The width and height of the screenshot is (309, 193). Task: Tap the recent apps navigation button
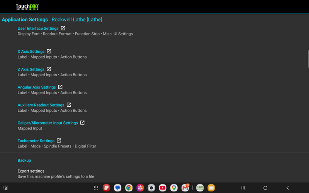243,188
